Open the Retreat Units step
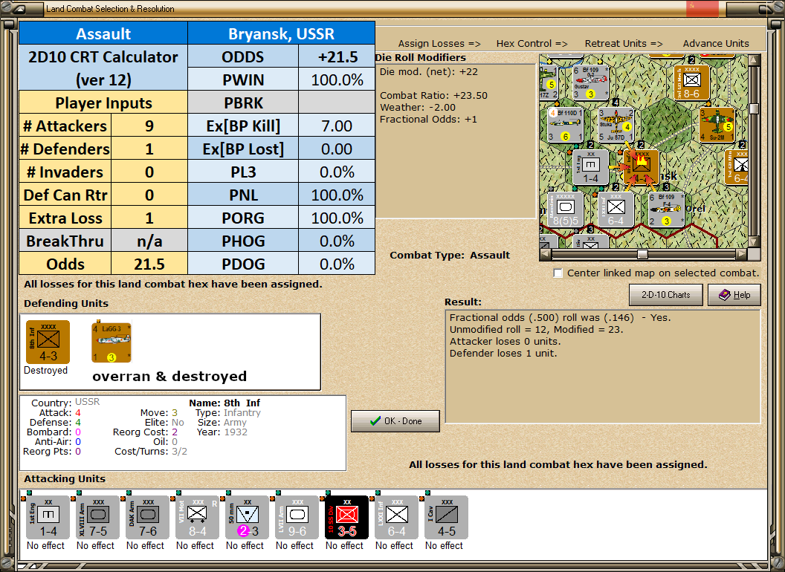Screen dimensions: 785x572 click(623, 44)
